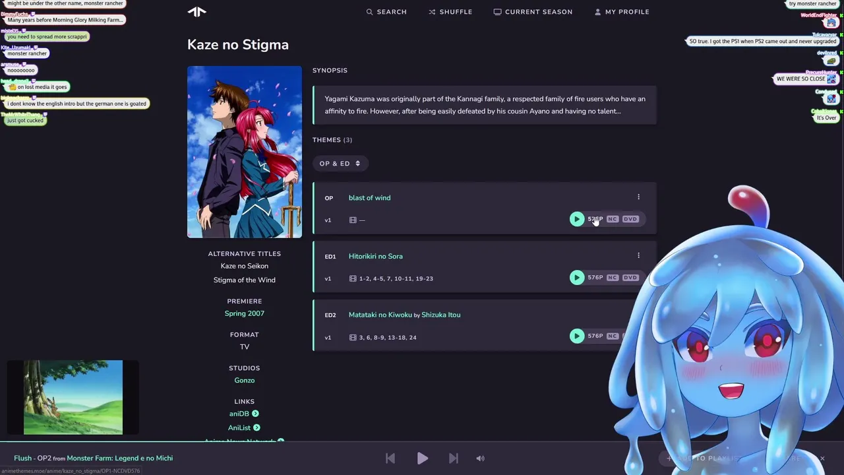844x475 pixels.
Task: Expand the synopsis text block
Action: [485, 105]
